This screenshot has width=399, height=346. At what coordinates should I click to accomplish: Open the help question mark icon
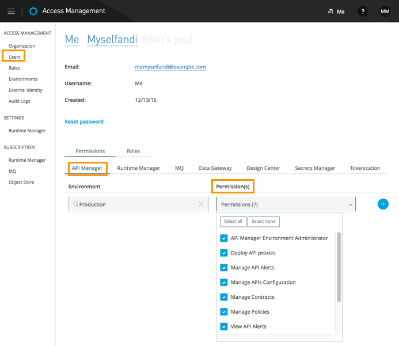click(363, 12)
